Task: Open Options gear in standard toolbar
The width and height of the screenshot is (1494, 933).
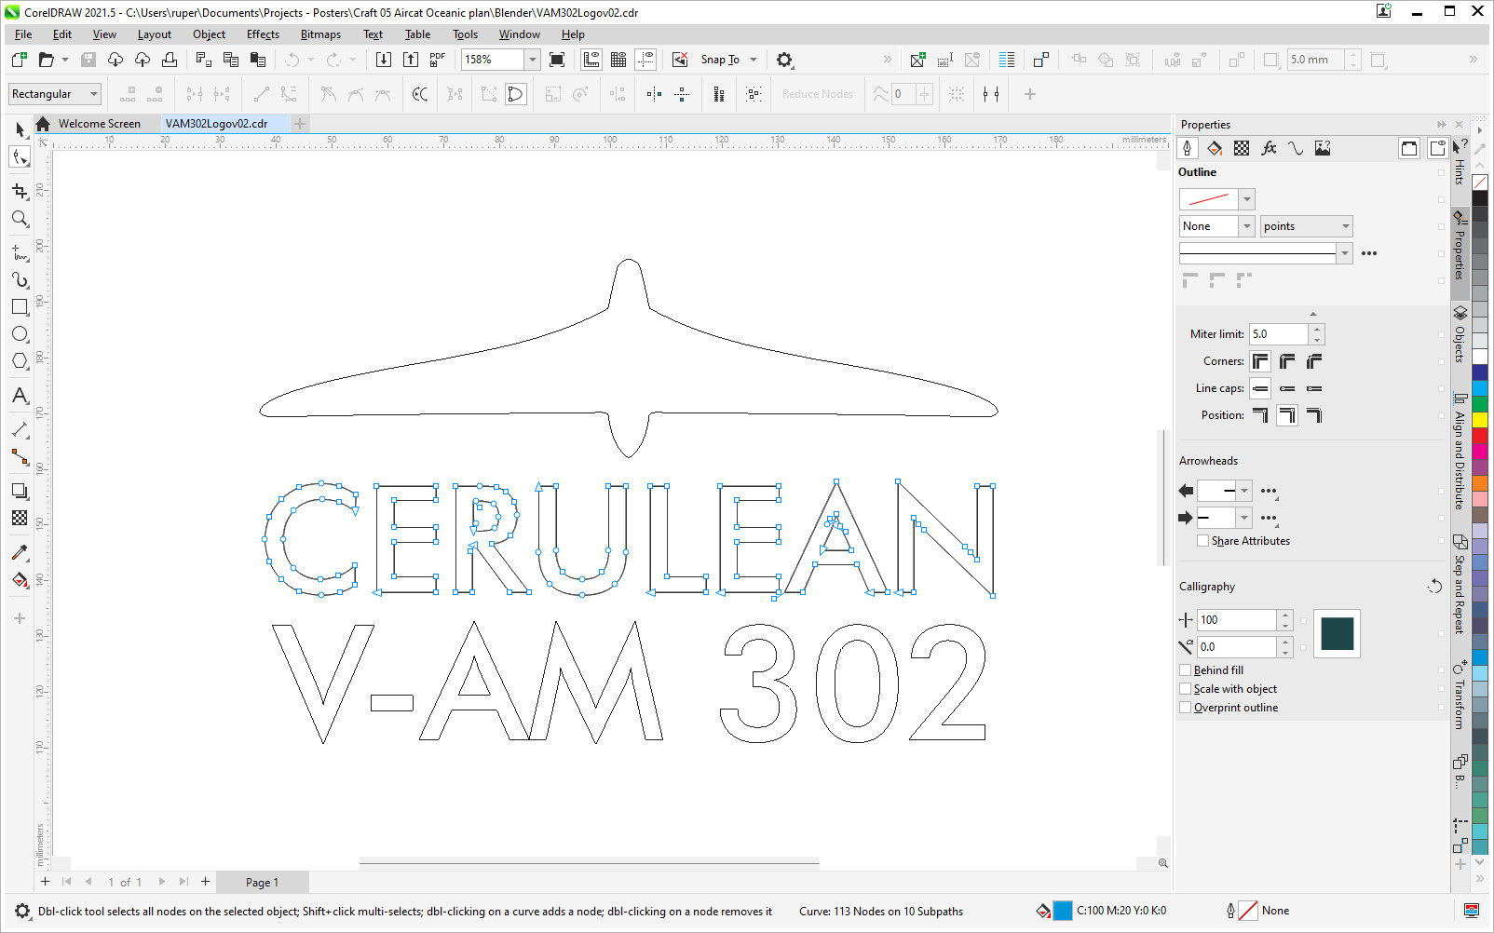Action: point(784,60)
